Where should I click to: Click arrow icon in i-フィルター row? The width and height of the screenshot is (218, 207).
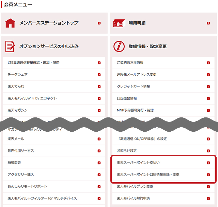99,199
